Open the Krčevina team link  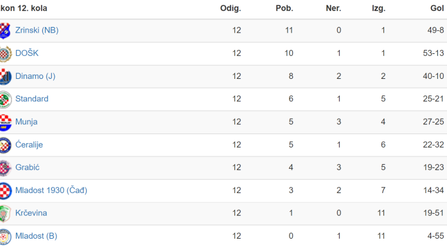click(31, 213)
